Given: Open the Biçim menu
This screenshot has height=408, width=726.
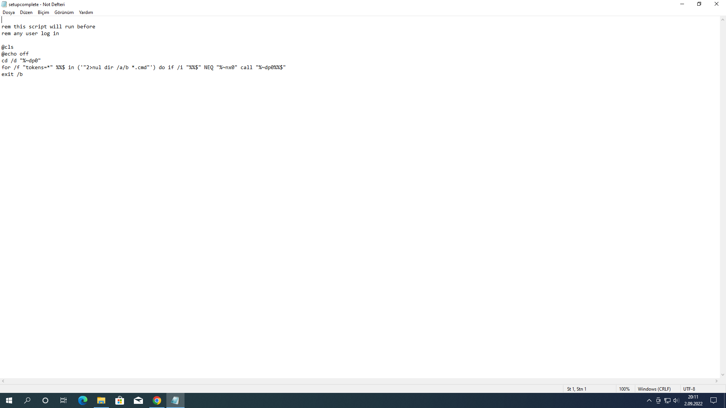Looking at the screenshot, I should [43, 12].
